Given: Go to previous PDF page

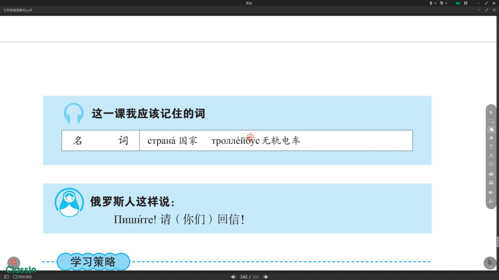Looking at the screenshot, I should coord(233,277).
